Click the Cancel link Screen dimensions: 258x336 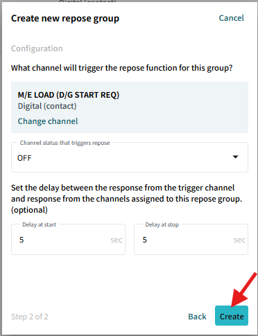tap(231, 18)
